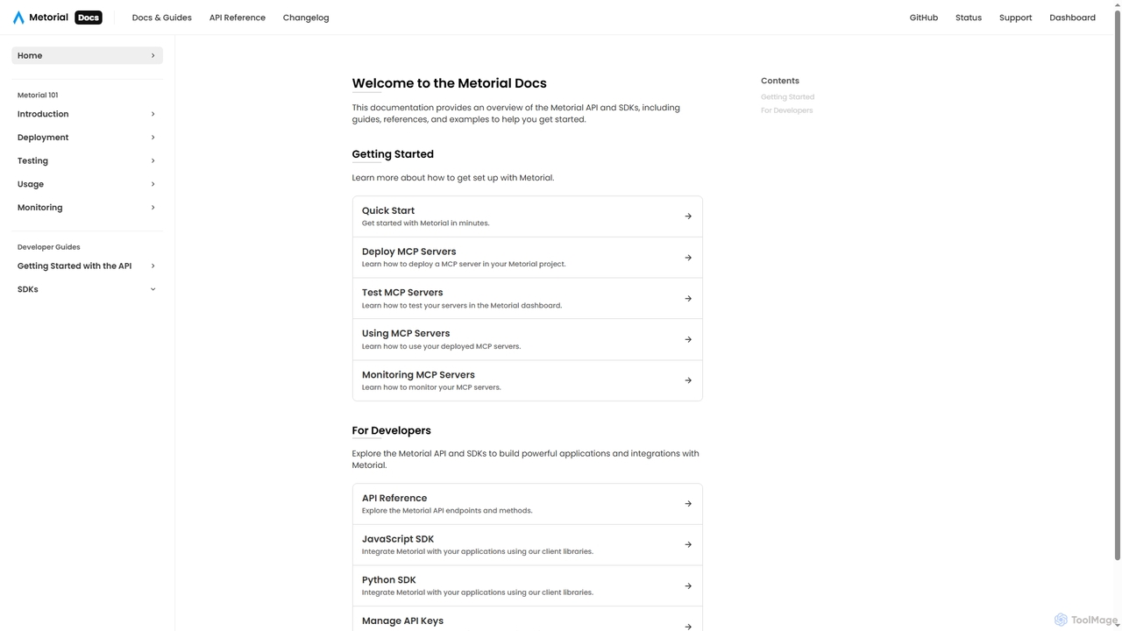Click the arrow icon on Test MCP Servers card
This screenshot has height=631, width=1122.
pyautogui.click(x=688, y=299)
